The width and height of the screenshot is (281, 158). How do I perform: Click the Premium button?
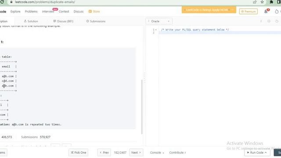pos(249,11)
